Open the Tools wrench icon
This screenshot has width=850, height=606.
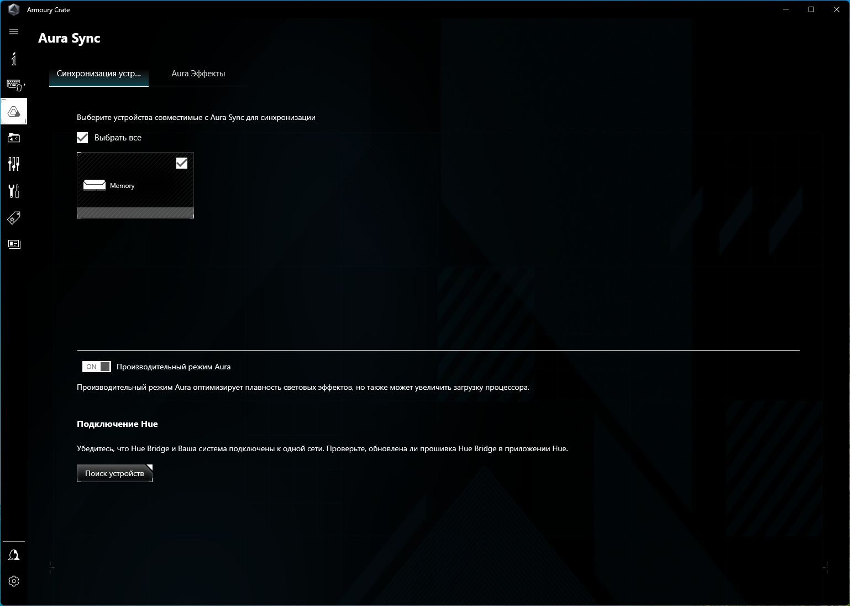pyautogui.click(x=14, y=191)
